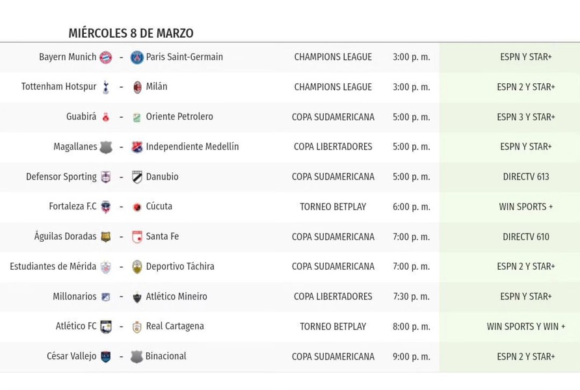Screen dimensions: 580x390
Task: Select the Santa Fe red-white crest
Action: pos(137,237)
